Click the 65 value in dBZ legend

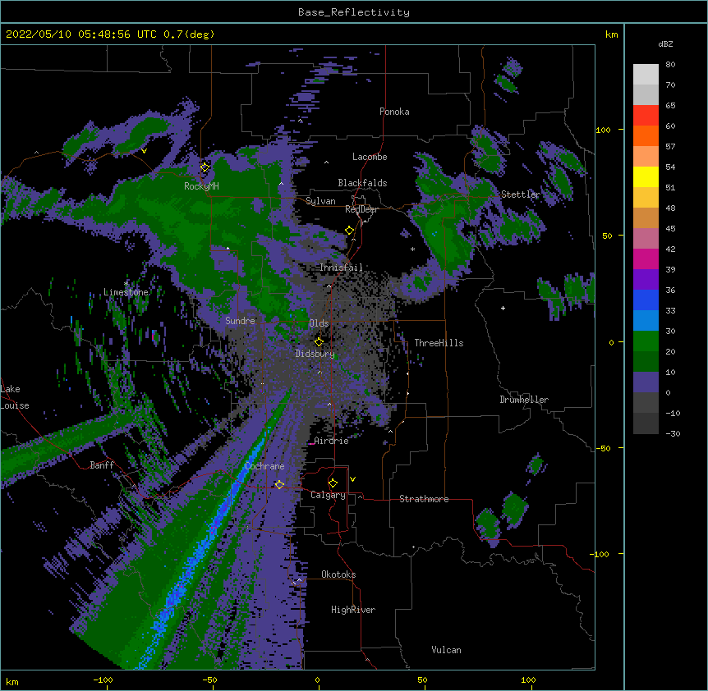(670, 106)
